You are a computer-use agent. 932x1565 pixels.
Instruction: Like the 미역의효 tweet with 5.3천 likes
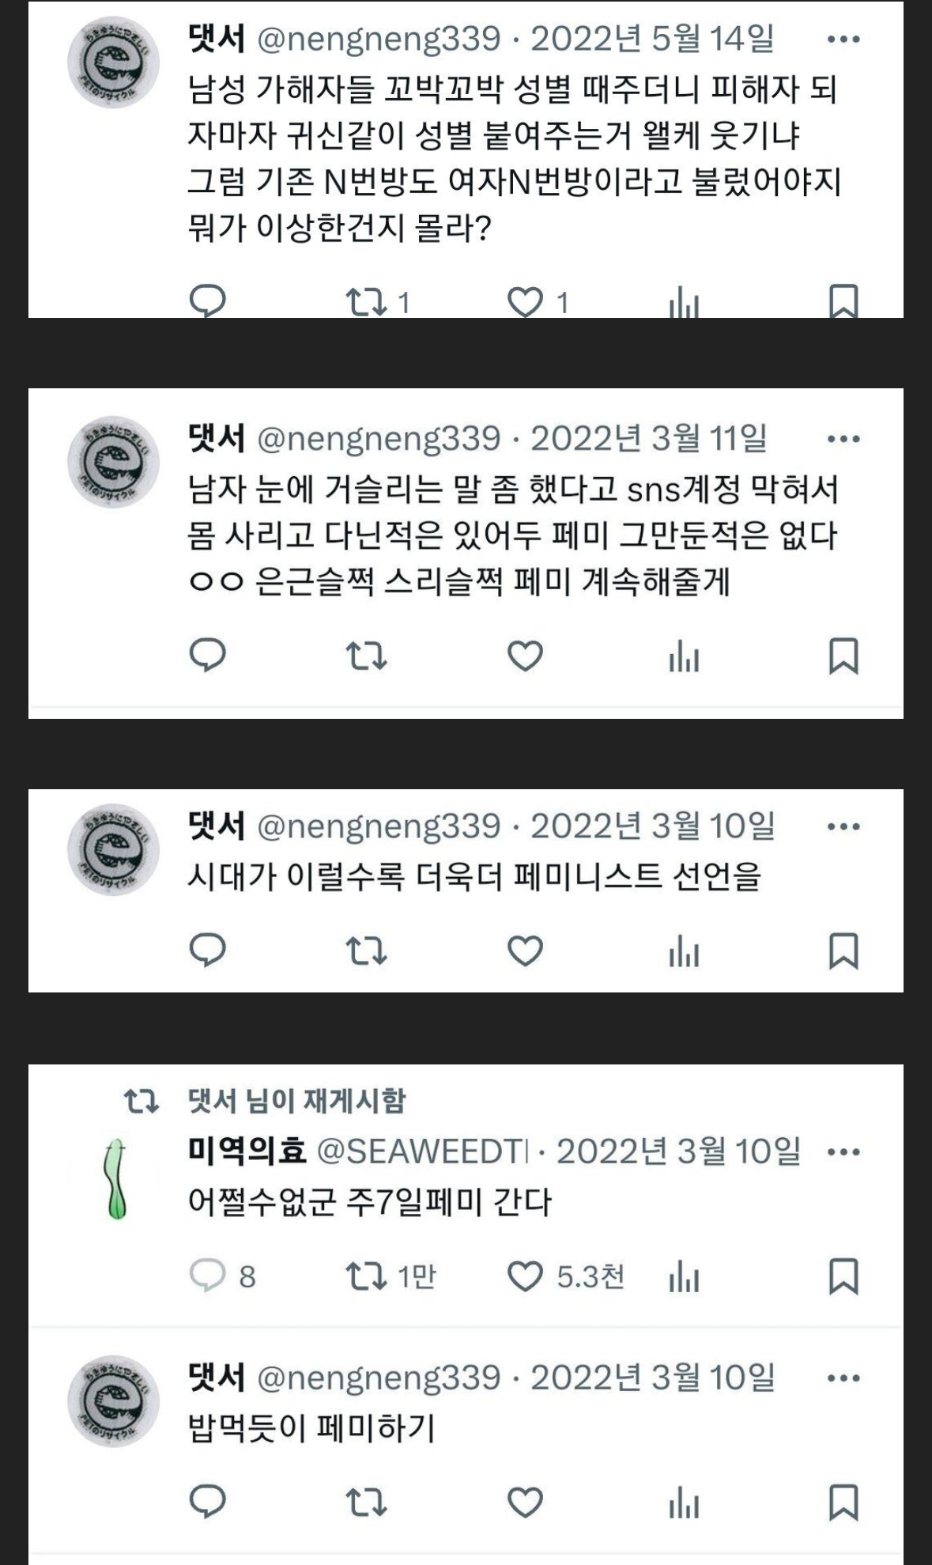coord(525,1276)
